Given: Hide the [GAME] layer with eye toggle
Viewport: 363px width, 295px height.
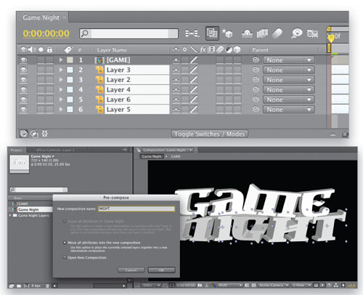Looking at the screenshot, I should click(23, 60).
